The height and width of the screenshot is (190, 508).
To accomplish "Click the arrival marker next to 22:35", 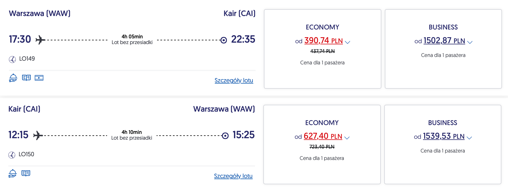I will (x=223, y=40).
